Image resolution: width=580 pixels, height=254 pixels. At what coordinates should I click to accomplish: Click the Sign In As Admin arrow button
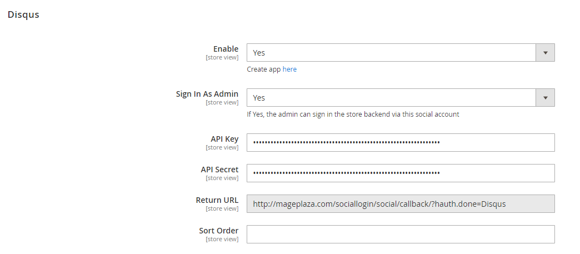pos(545,98)
